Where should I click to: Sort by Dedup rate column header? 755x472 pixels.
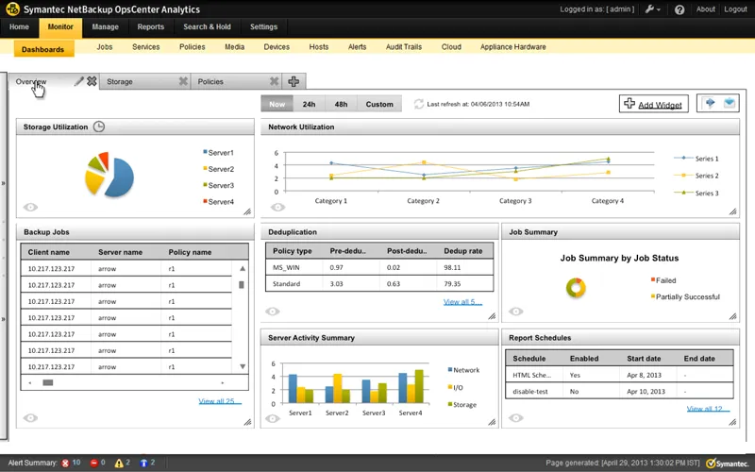click(x=462, y=251)
